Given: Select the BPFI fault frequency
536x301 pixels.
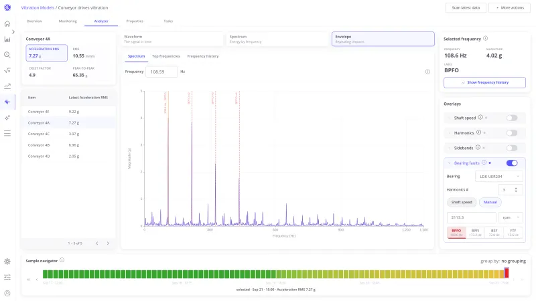Looking at the screenshot, I should pyautogui.click(x=475, y=232).
